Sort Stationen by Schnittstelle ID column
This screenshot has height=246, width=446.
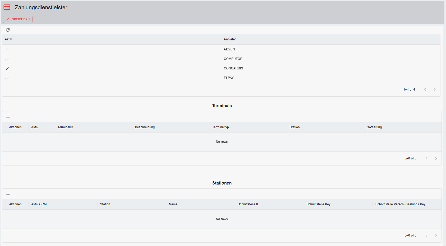point(248,204)
